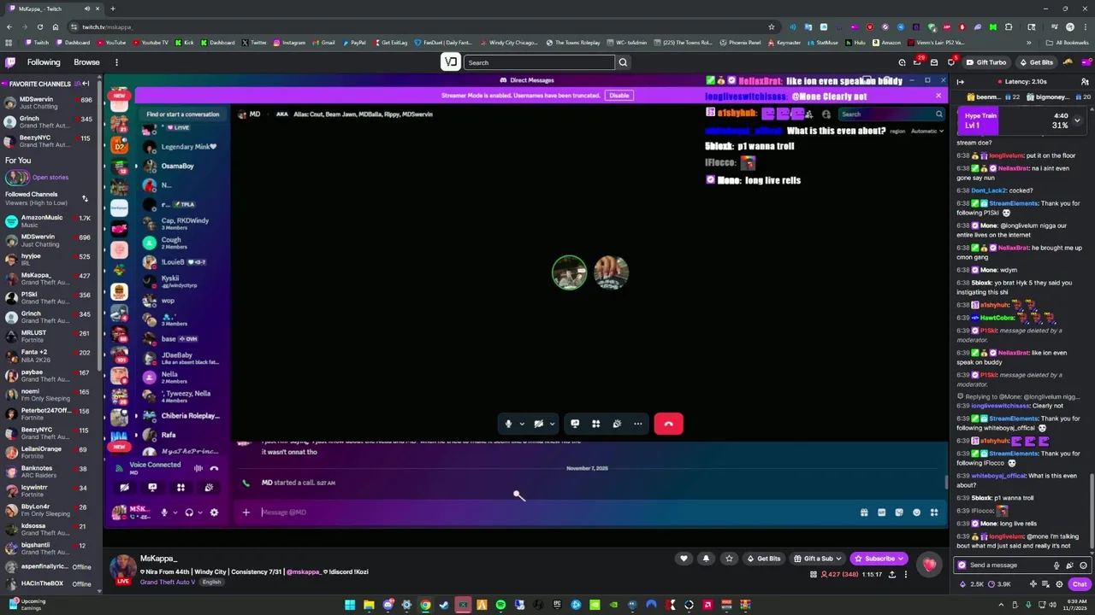Image resolution: width=1095 pixels, height=615 pixels.
Task: Expand the Chiberia Roleplay folder arrow
Action: point(136,416)
